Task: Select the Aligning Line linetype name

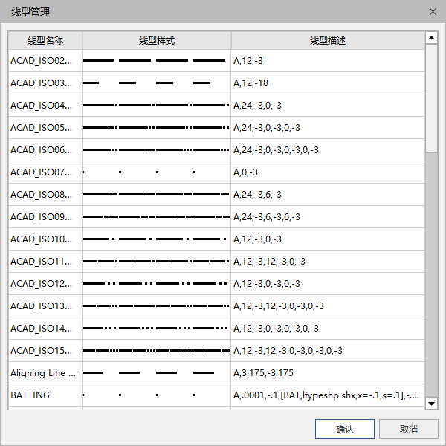Action: (43, 373)
